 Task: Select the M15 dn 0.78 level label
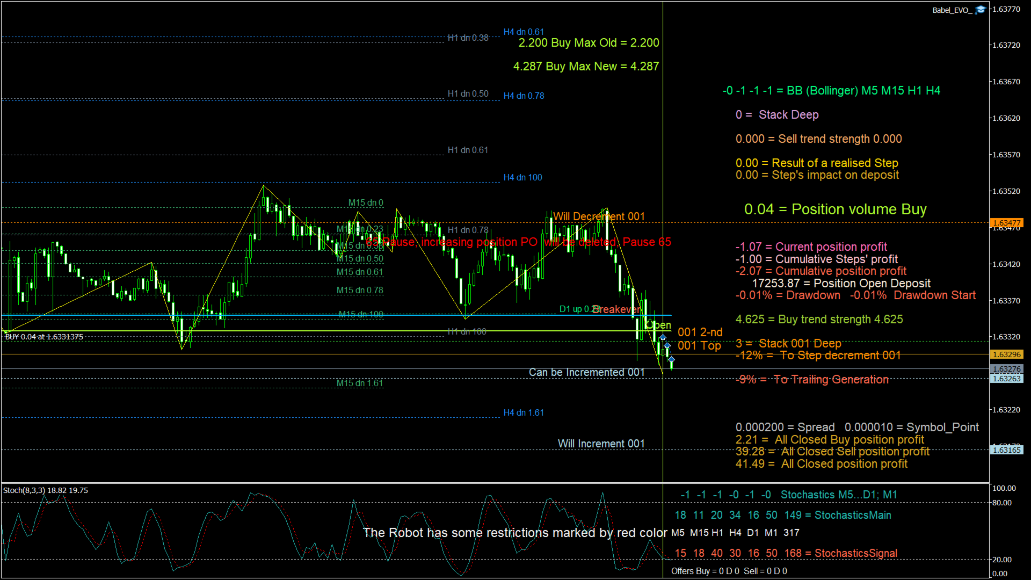click(360, 291)
